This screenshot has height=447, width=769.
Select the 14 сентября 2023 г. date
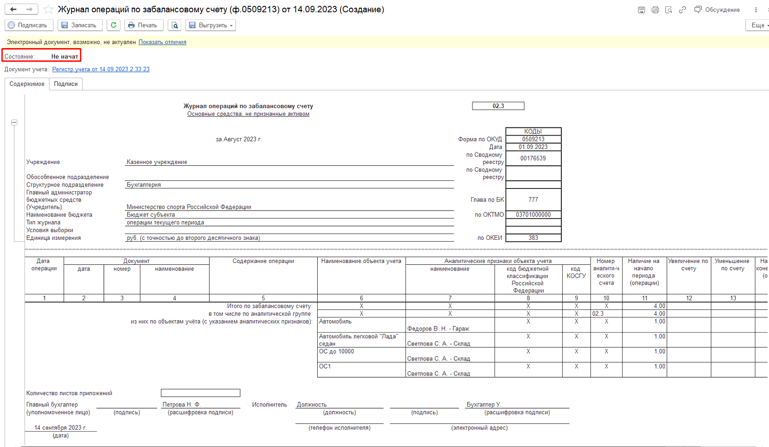[61, 428]
